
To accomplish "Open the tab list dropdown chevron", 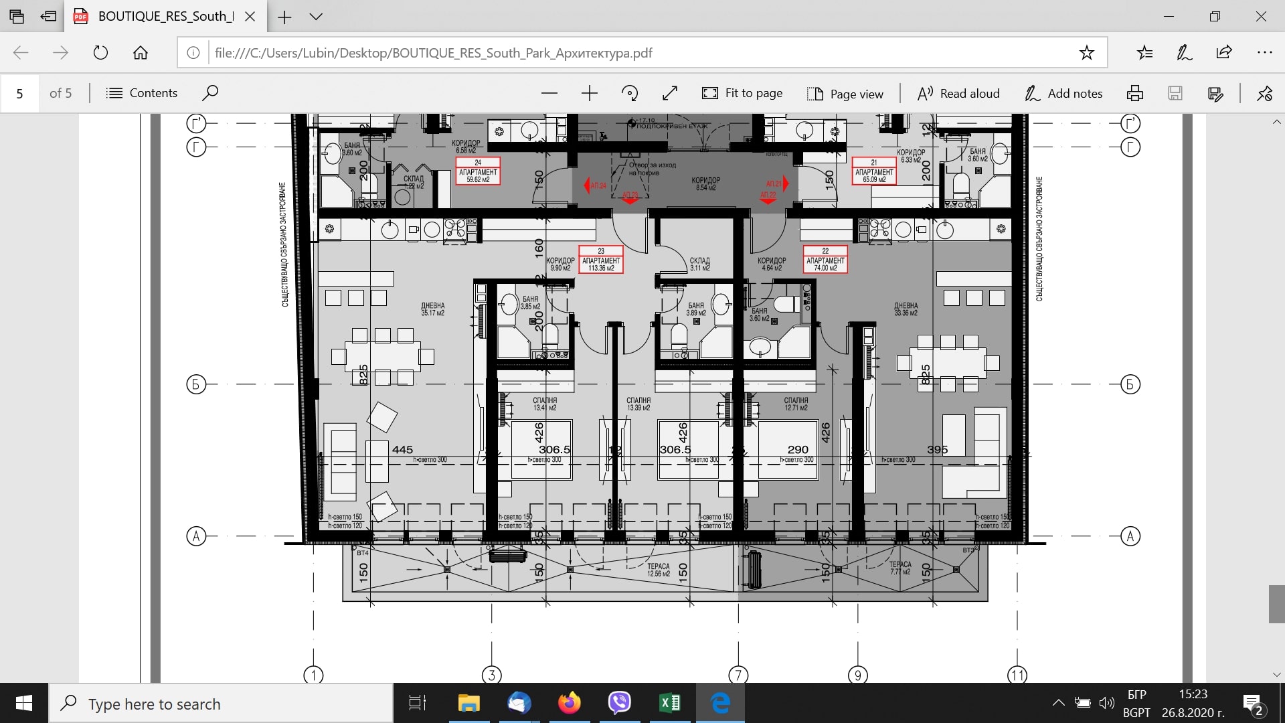I will click(316, 17).
